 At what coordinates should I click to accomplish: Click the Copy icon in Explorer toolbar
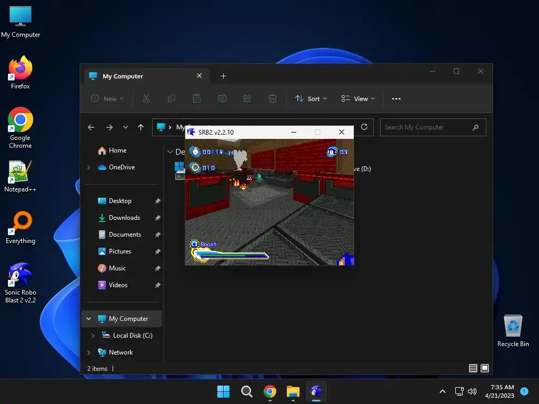click(x=171, y=98)
